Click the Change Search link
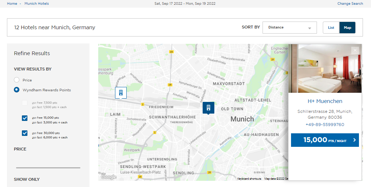The height and width of the screenshot is (187, 371). tap(350, 4)
